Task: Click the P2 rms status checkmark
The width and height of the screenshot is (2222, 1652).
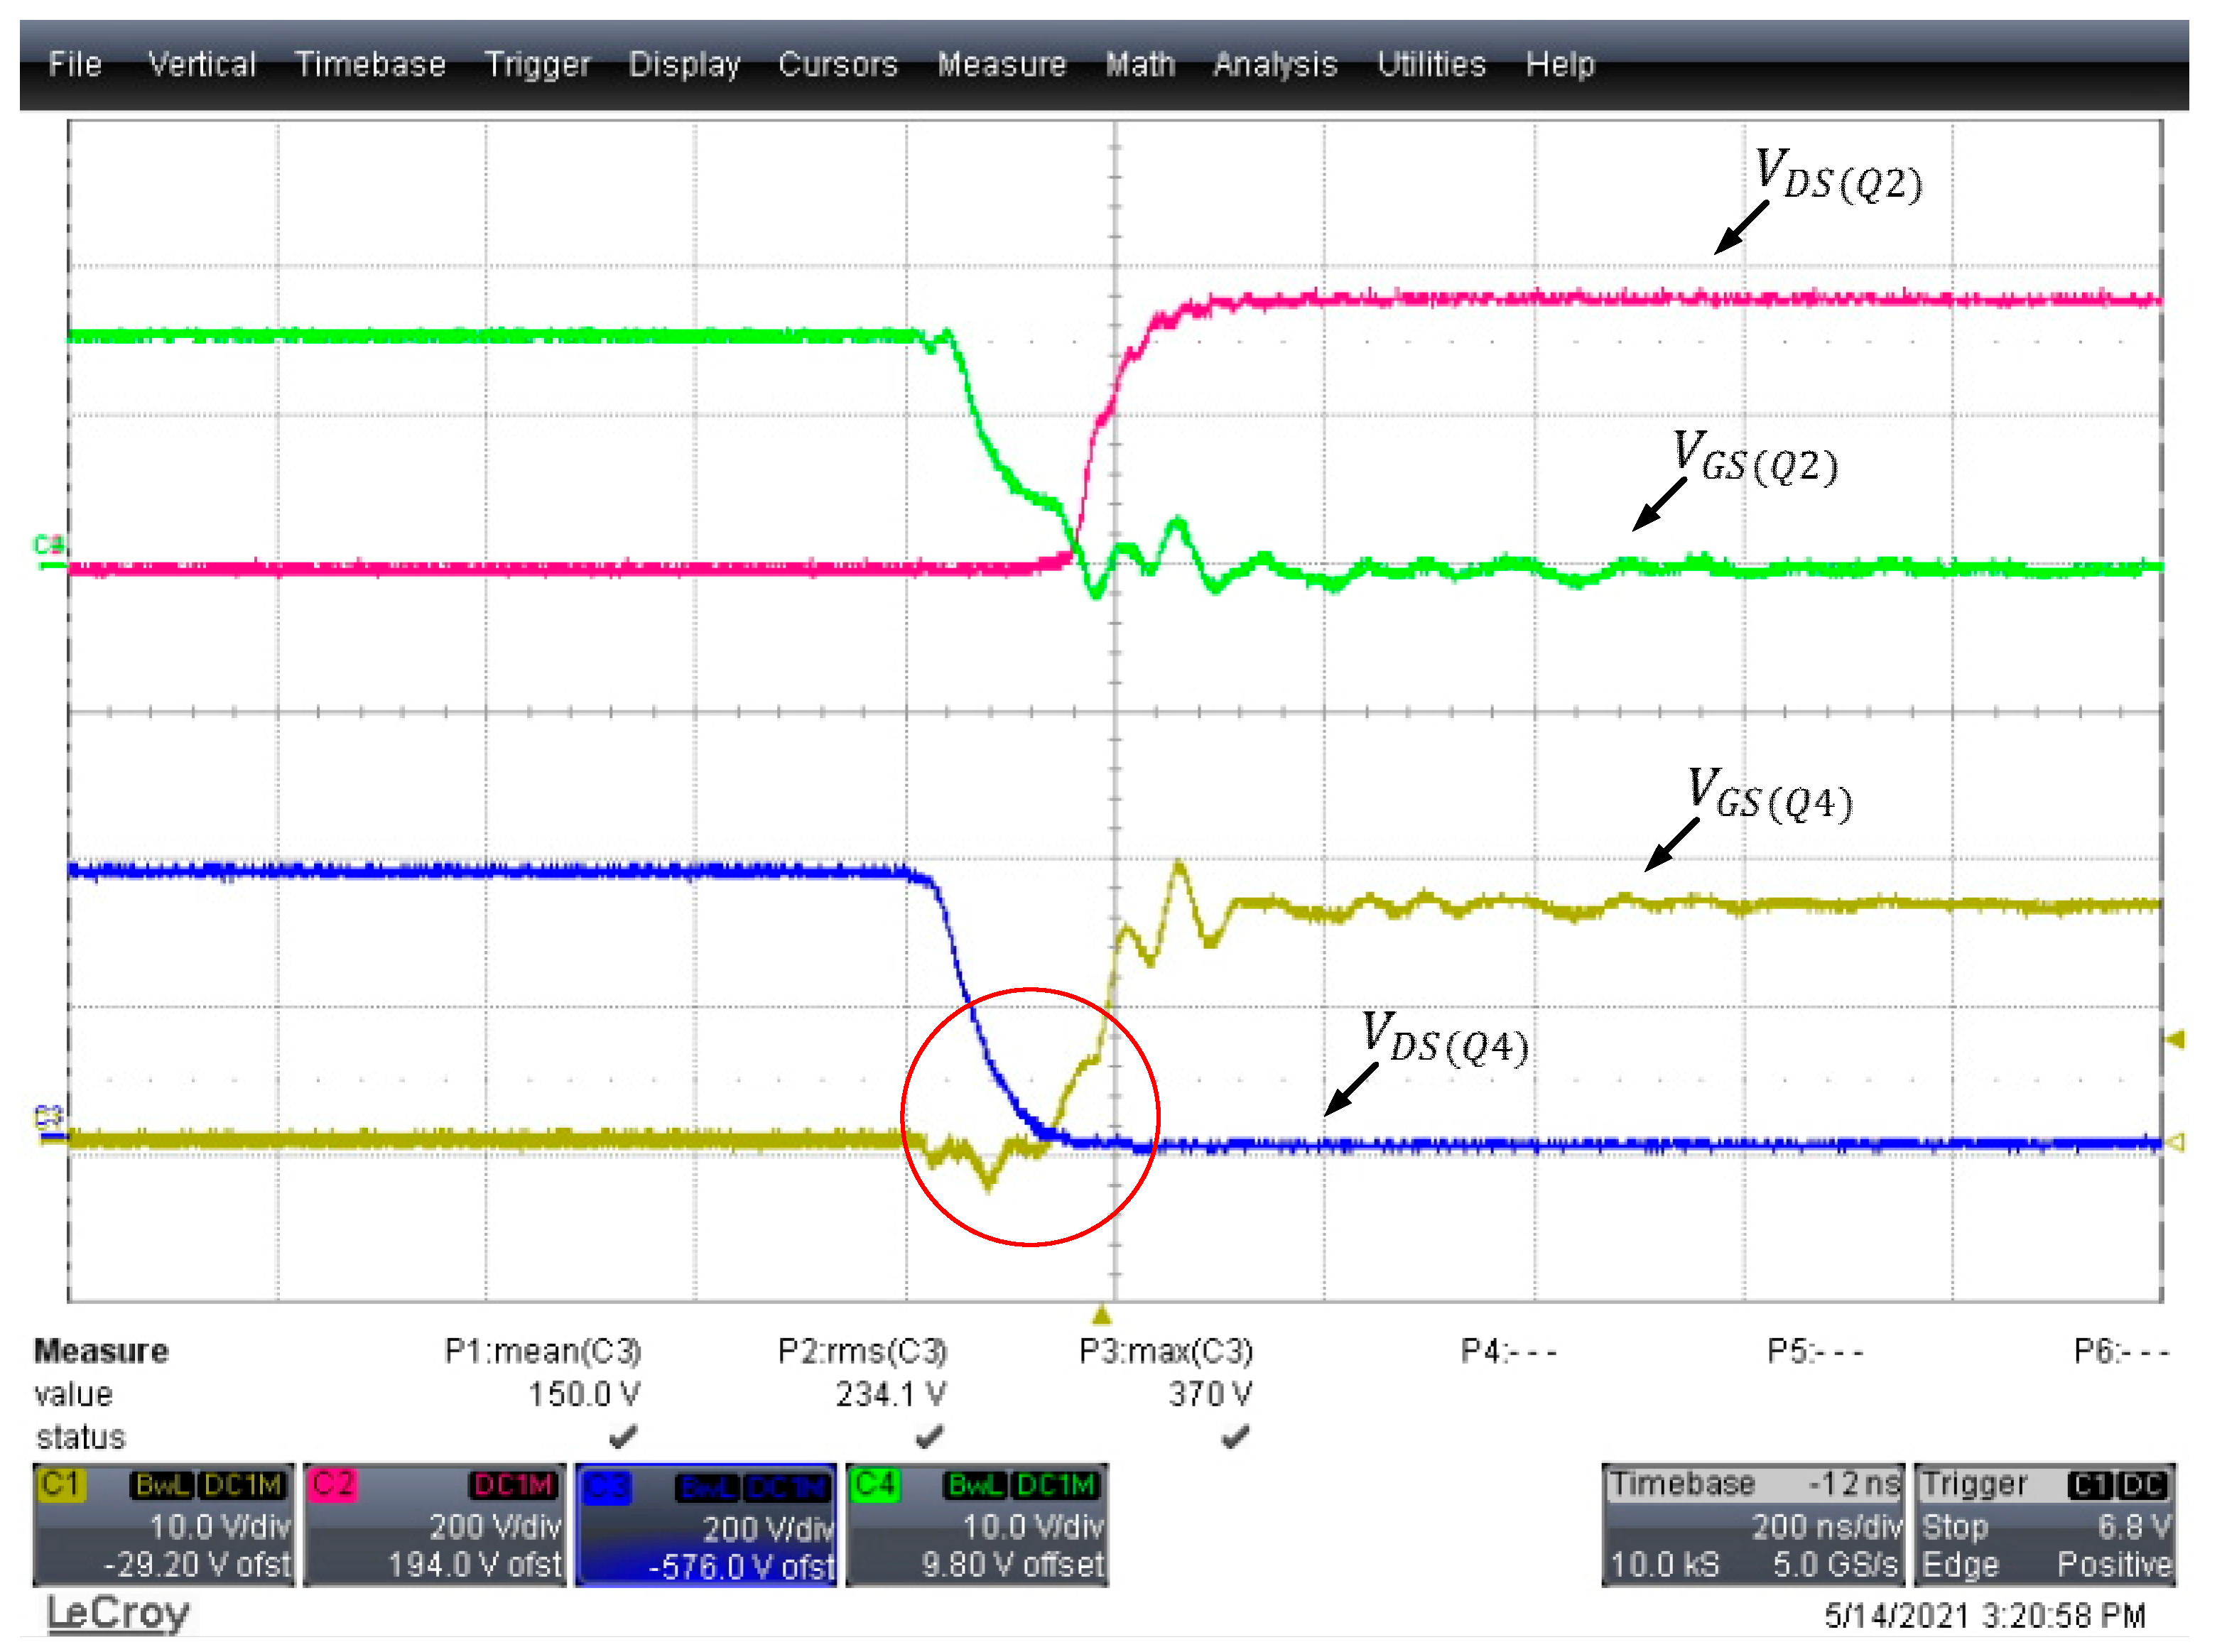Action: 929,1437
